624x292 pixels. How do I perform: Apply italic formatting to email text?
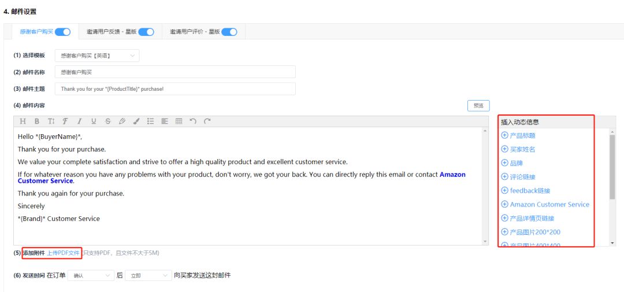click(80, 121)
